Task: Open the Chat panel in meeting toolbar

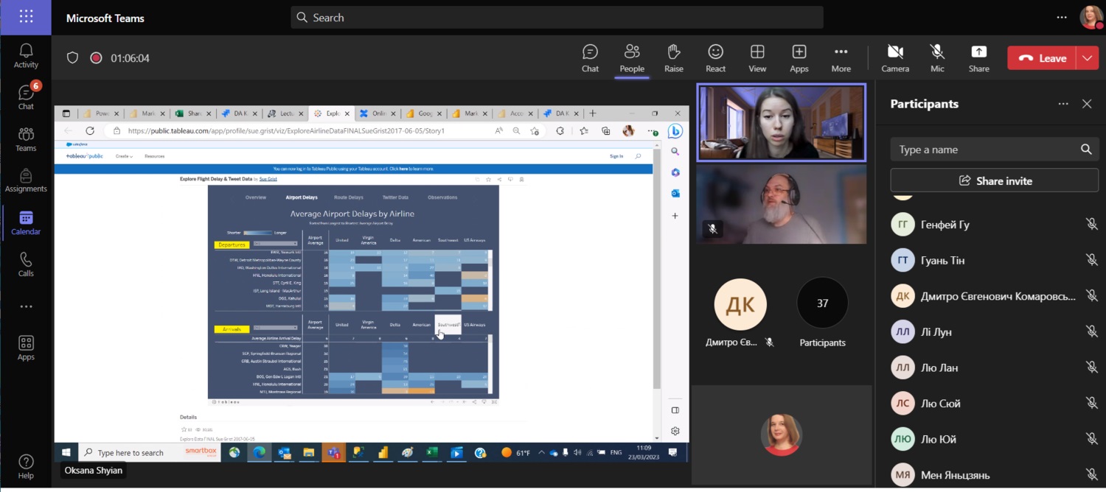Action: pos(590,57)
